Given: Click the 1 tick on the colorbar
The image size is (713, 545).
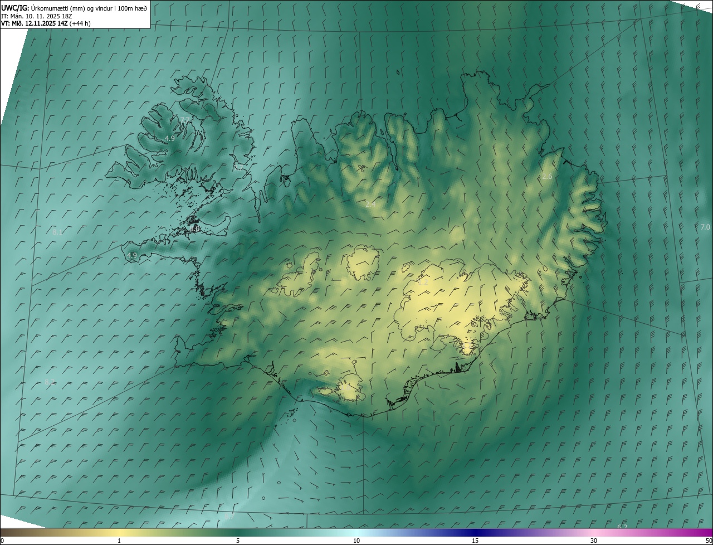Looking at the screenshot, I should (119, 541).
